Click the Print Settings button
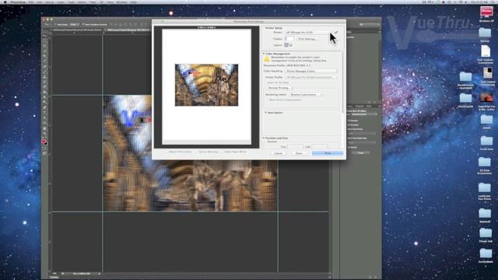The image size is (498, 280). tap(308, 39)
